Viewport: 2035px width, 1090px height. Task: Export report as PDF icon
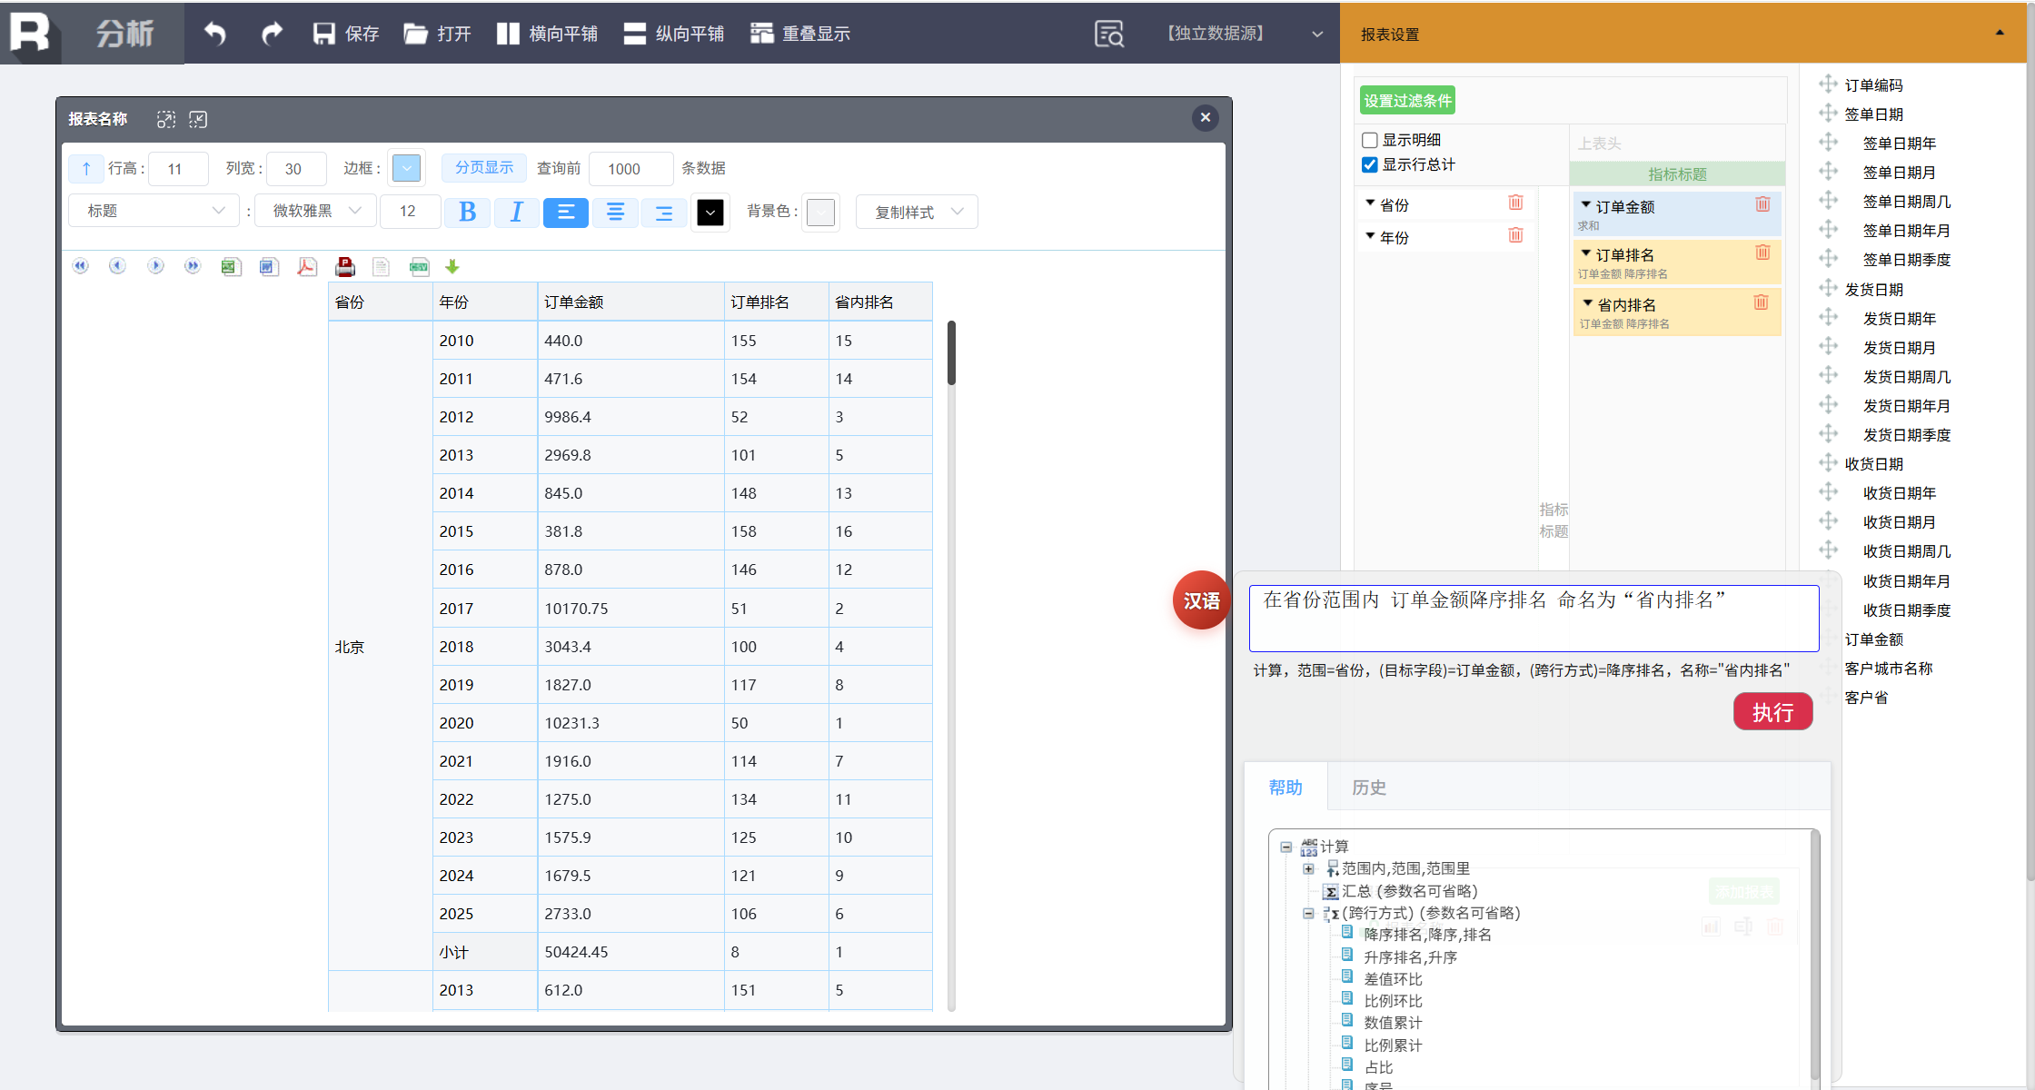[307, 266]
